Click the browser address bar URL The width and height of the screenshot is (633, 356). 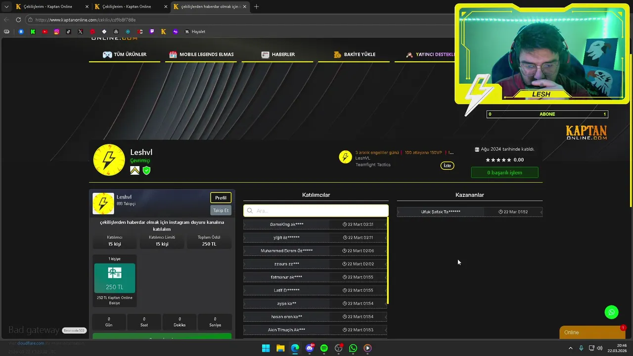pos(86,20)
